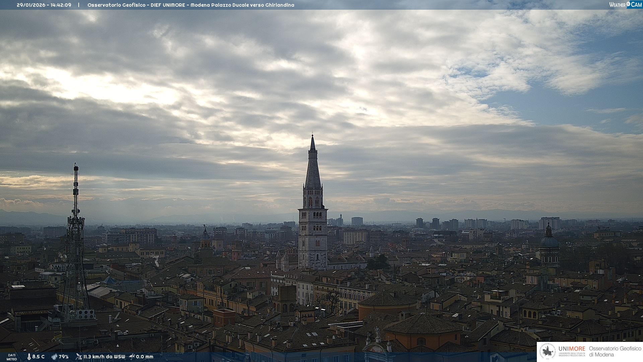Click the 11.3 km/h da WSW wind reading
643x362 pixels.
tap(104, 357)
